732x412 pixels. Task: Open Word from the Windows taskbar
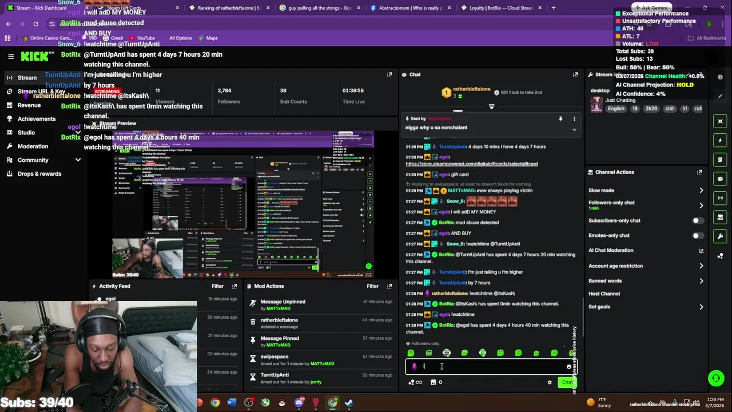[232, 403]
